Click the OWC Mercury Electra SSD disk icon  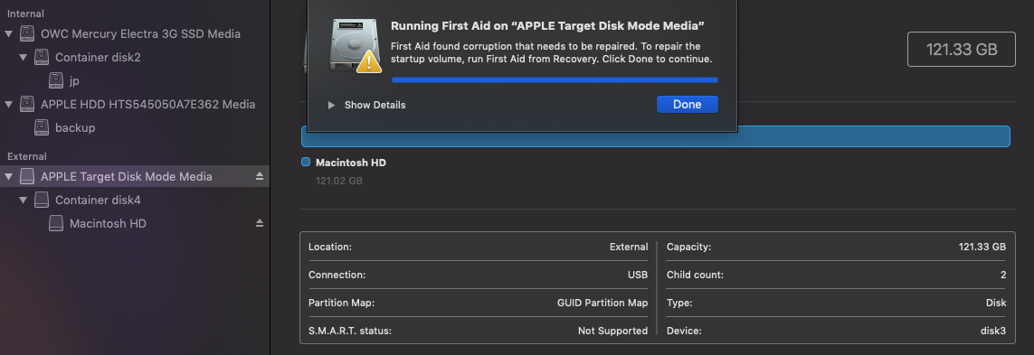click(x=27, y=33)
